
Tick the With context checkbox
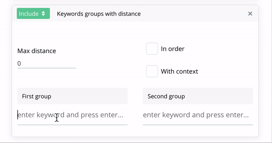152,71
